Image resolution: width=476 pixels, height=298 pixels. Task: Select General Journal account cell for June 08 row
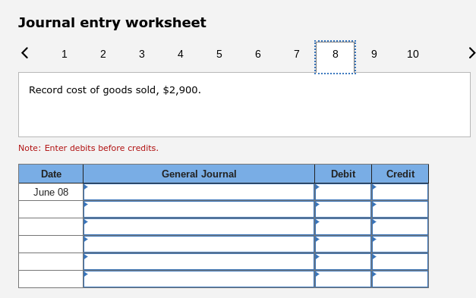pyautogui.click(x=199, y=192)
